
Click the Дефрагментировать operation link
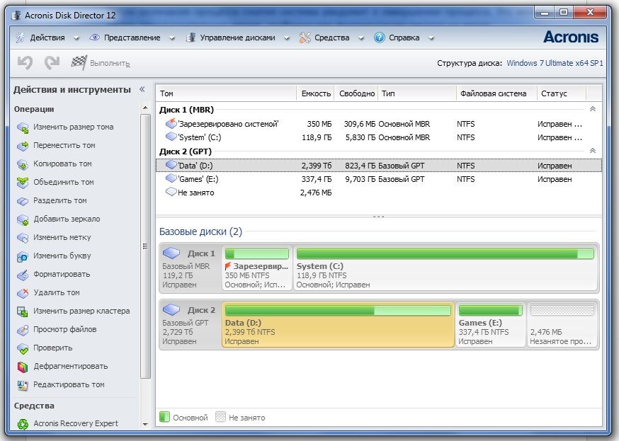71,366
